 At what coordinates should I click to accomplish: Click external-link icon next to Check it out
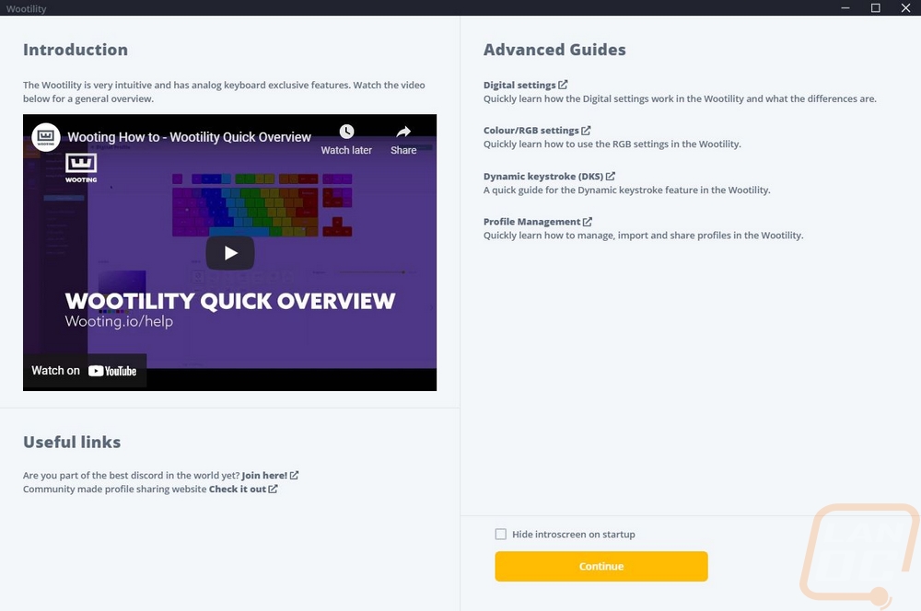274,489
